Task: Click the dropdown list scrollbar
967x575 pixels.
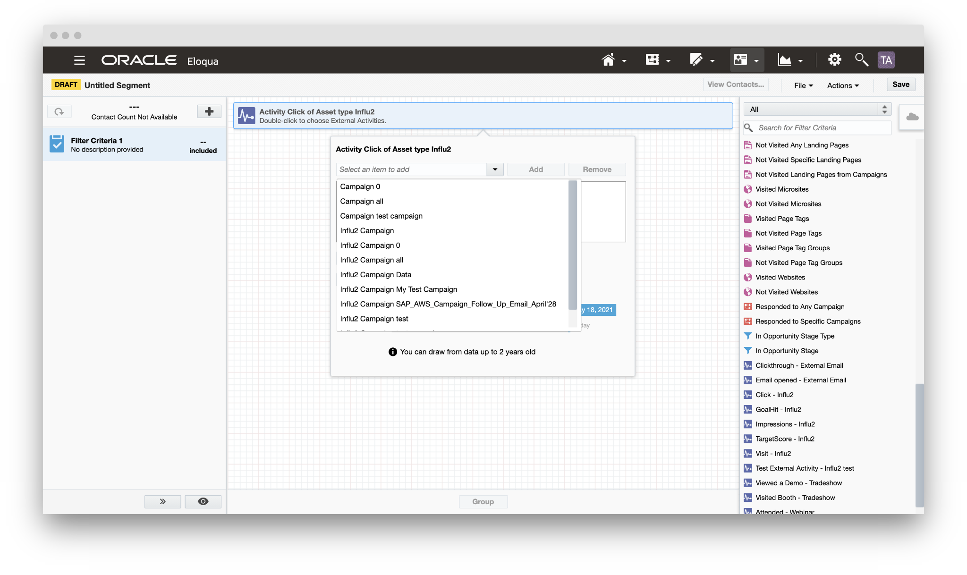Action: point(573,245)
